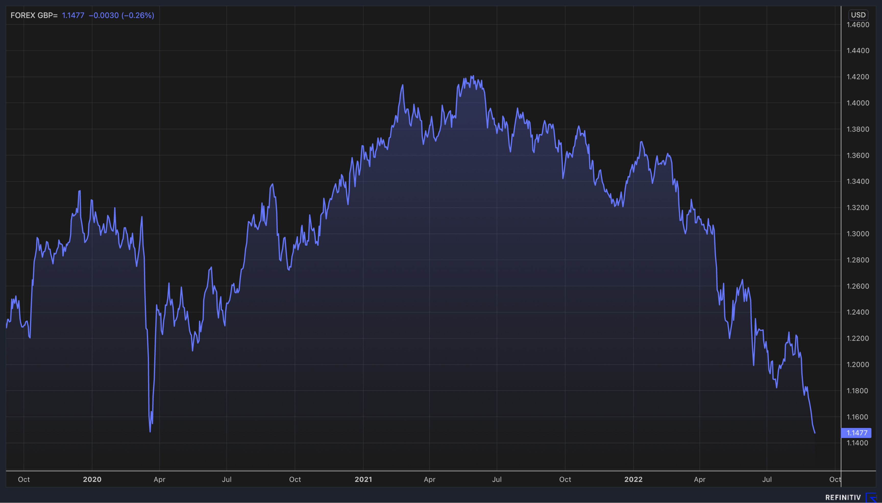The image size is (882, 503).
Task: Click the 1.3400 price axis label
Action: coord(858,181)
